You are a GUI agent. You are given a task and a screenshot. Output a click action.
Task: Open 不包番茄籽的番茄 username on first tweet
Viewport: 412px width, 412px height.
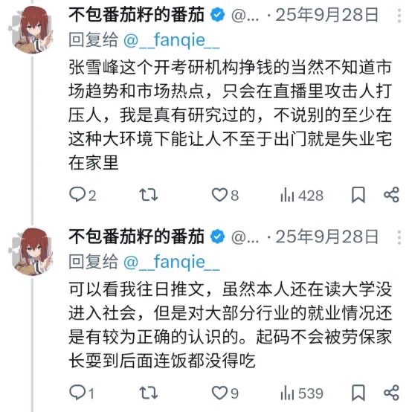tap(136, 15)
